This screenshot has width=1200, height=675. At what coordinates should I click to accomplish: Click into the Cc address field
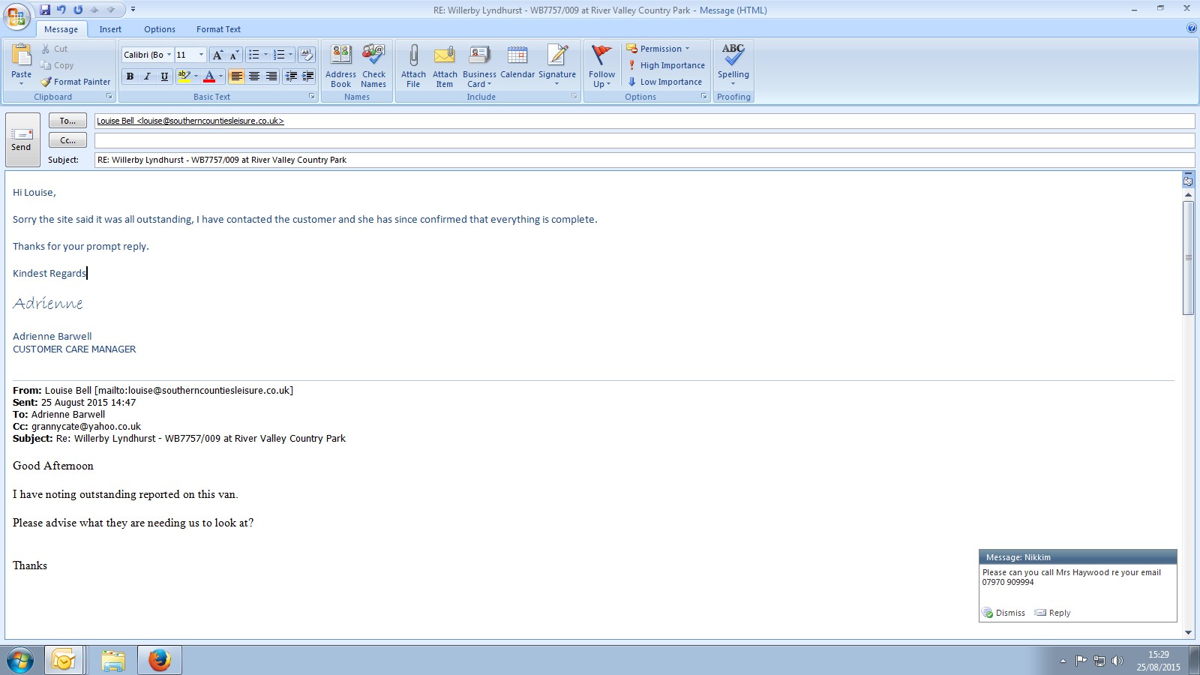click(644, 140)
